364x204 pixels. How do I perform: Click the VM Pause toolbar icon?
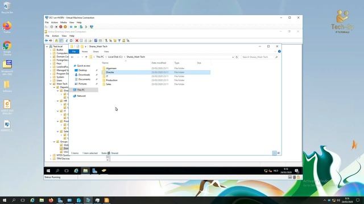pos(71,27)
